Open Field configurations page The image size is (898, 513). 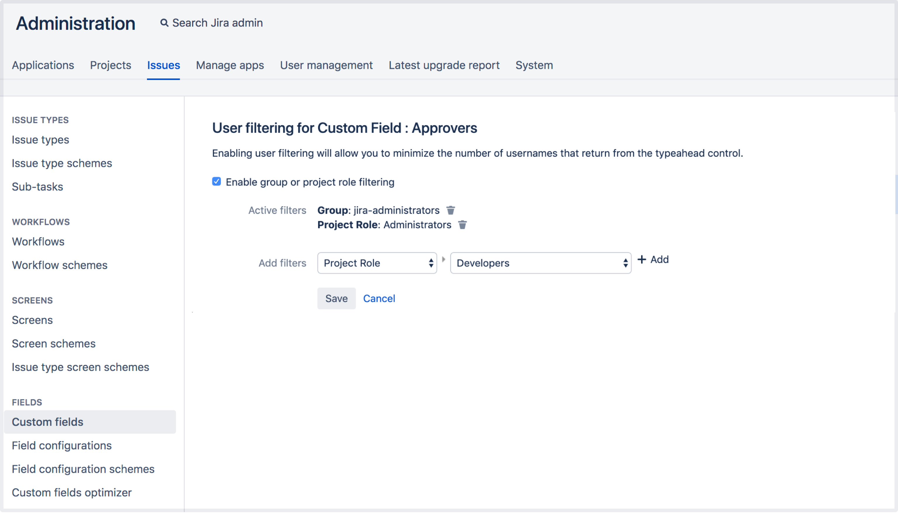[62, 446]
